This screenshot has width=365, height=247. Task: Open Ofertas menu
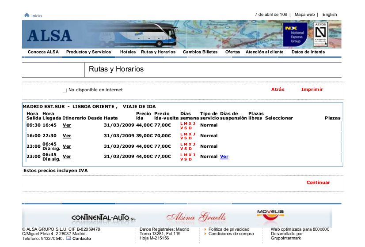[232, 52]
